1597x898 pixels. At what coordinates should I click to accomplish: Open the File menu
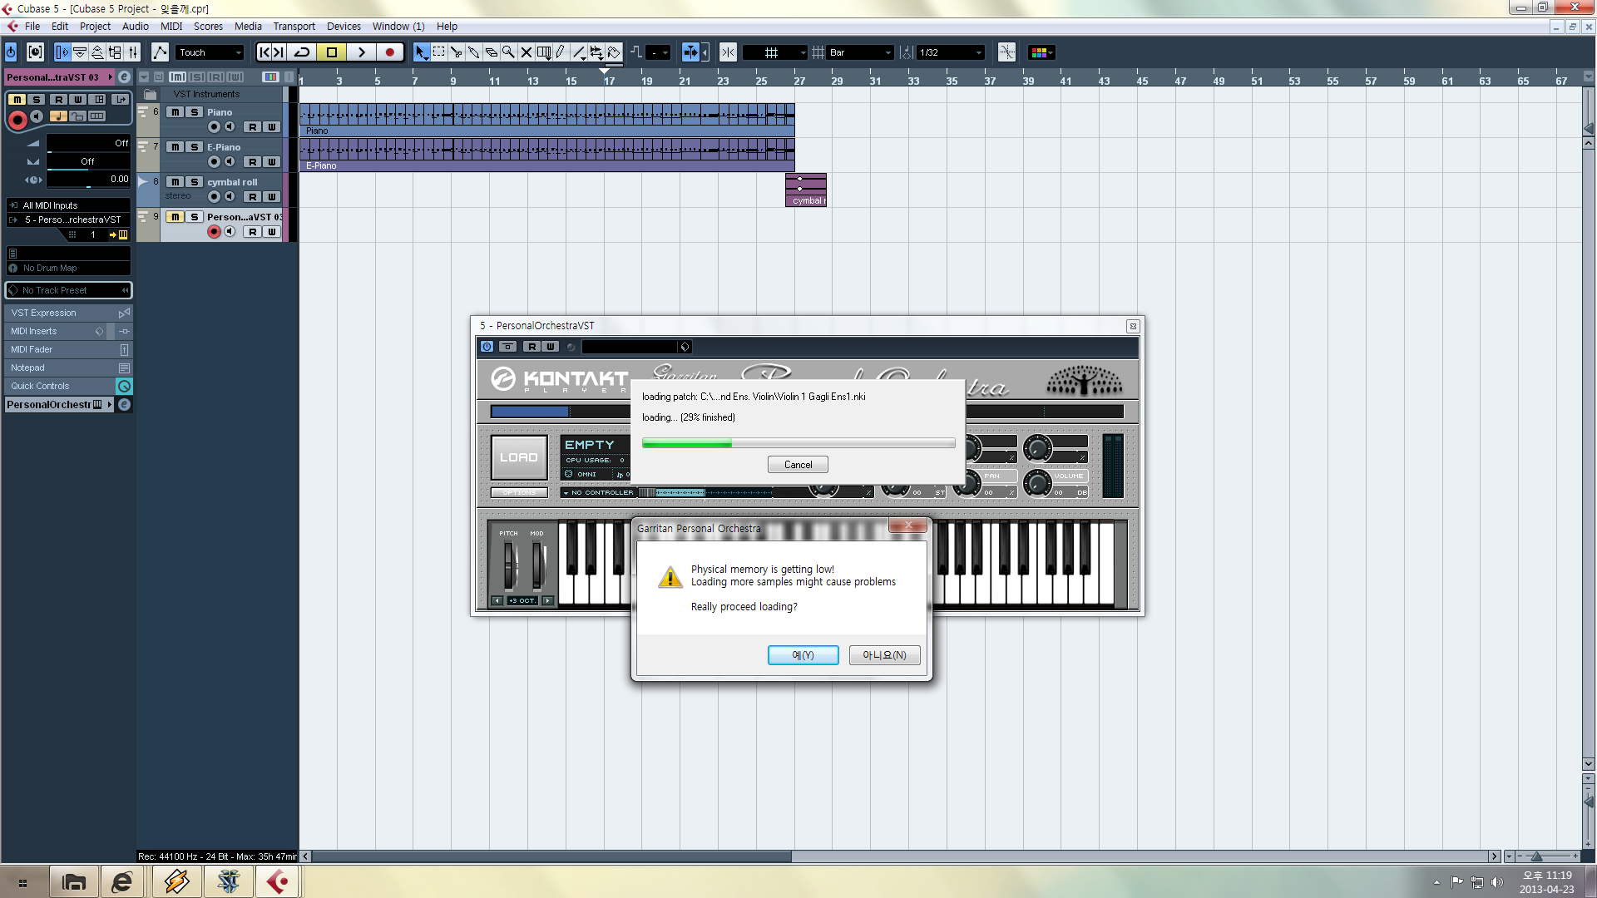click(32, 27)
